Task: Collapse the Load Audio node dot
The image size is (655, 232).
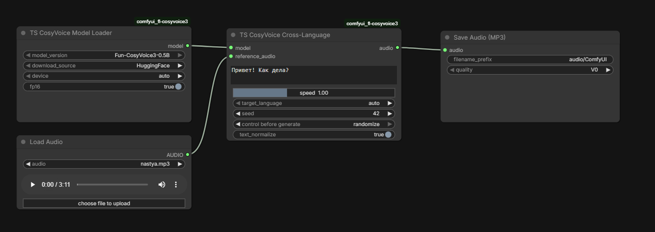Action: pos(23,142)
